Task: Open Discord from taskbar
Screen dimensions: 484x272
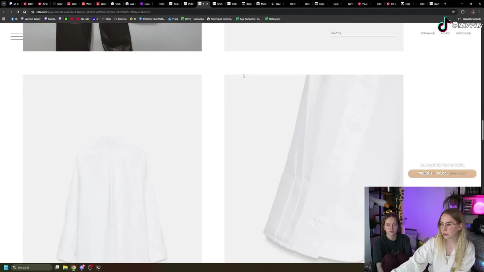Action: [x=82, y=267]
